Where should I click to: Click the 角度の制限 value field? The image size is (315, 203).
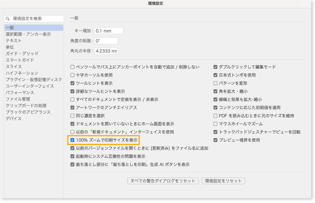pyautogui.click(x=106, y=41)
